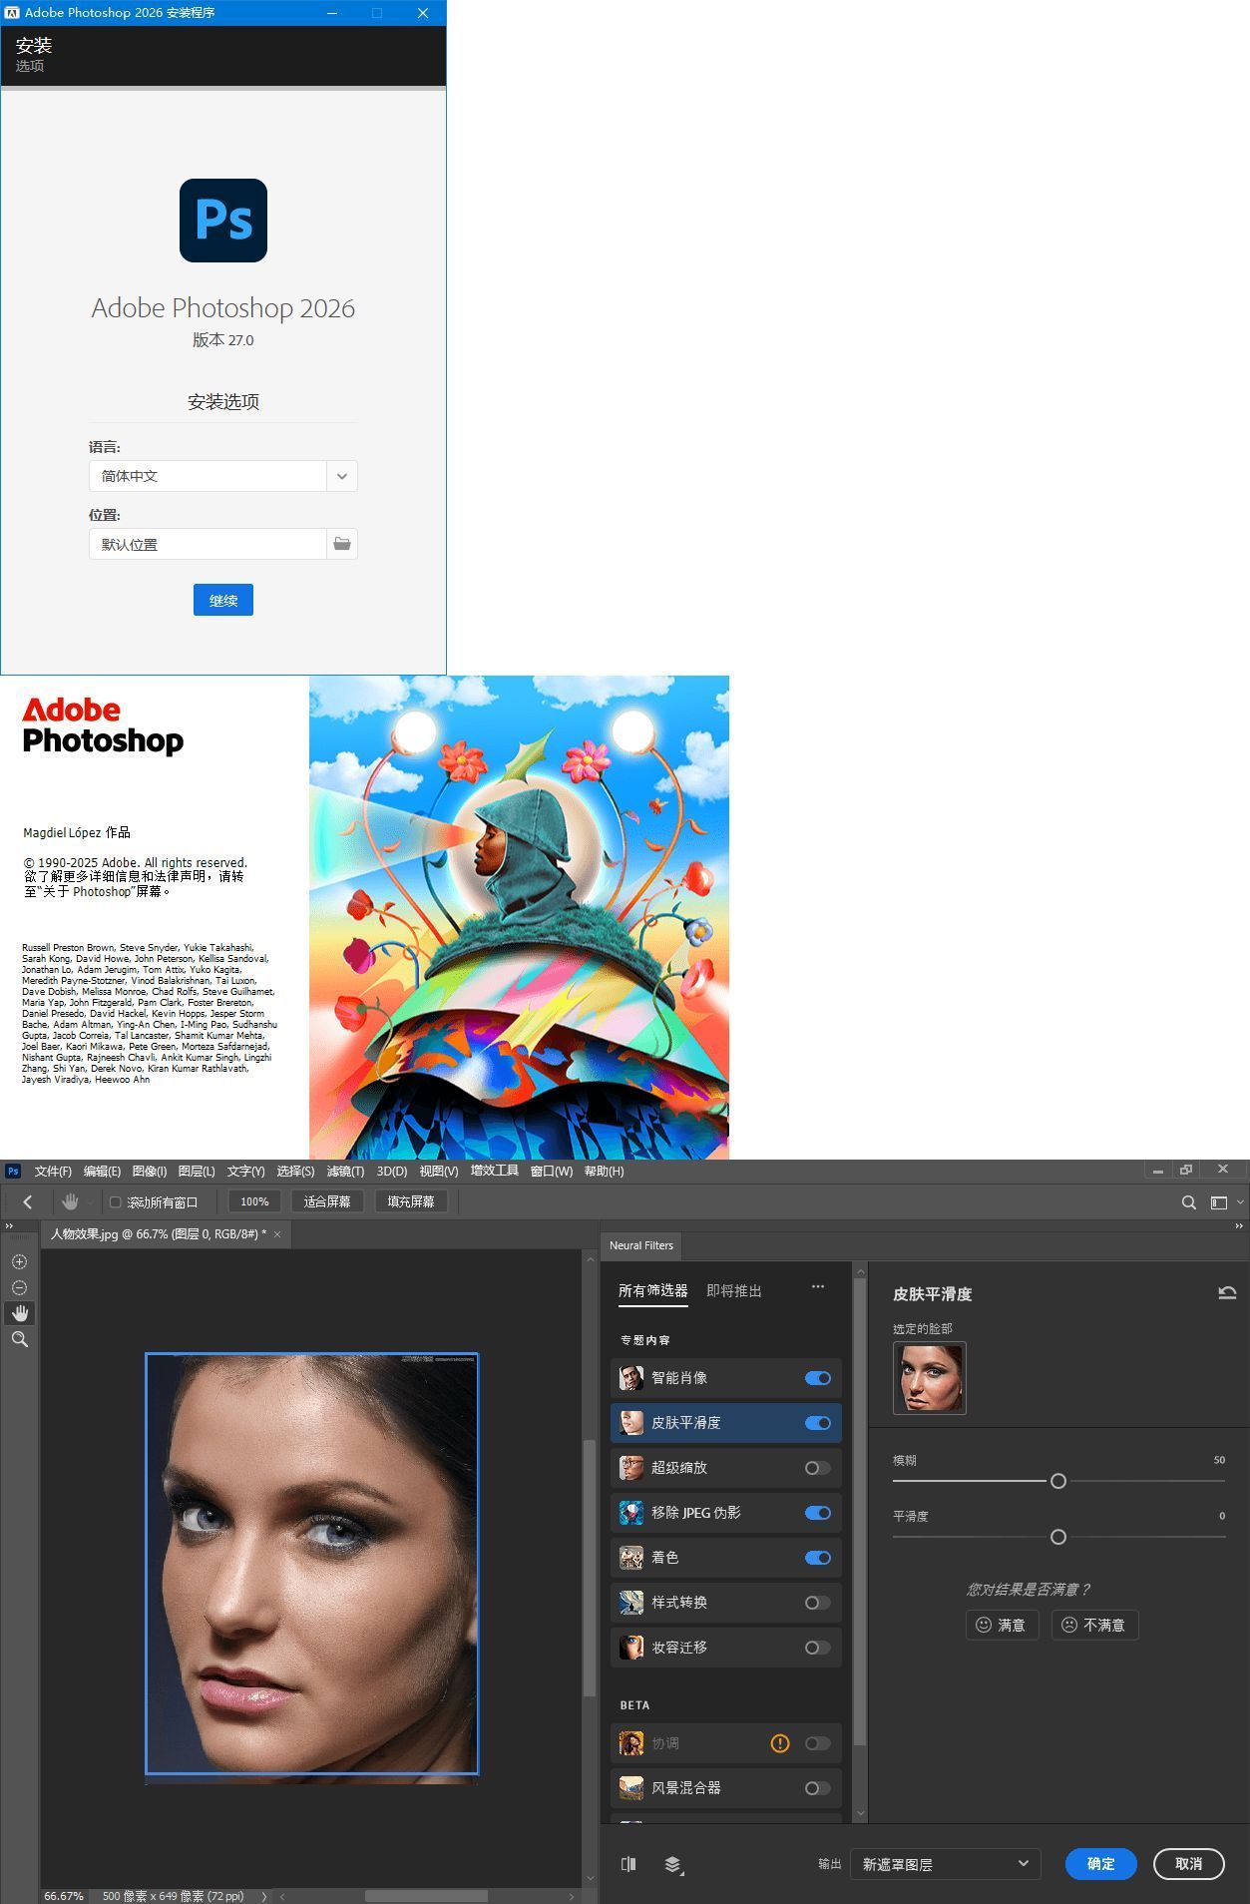
Task: Open the workspace switcher dropdown in options bar
Action: [x=1225, y=1202]
